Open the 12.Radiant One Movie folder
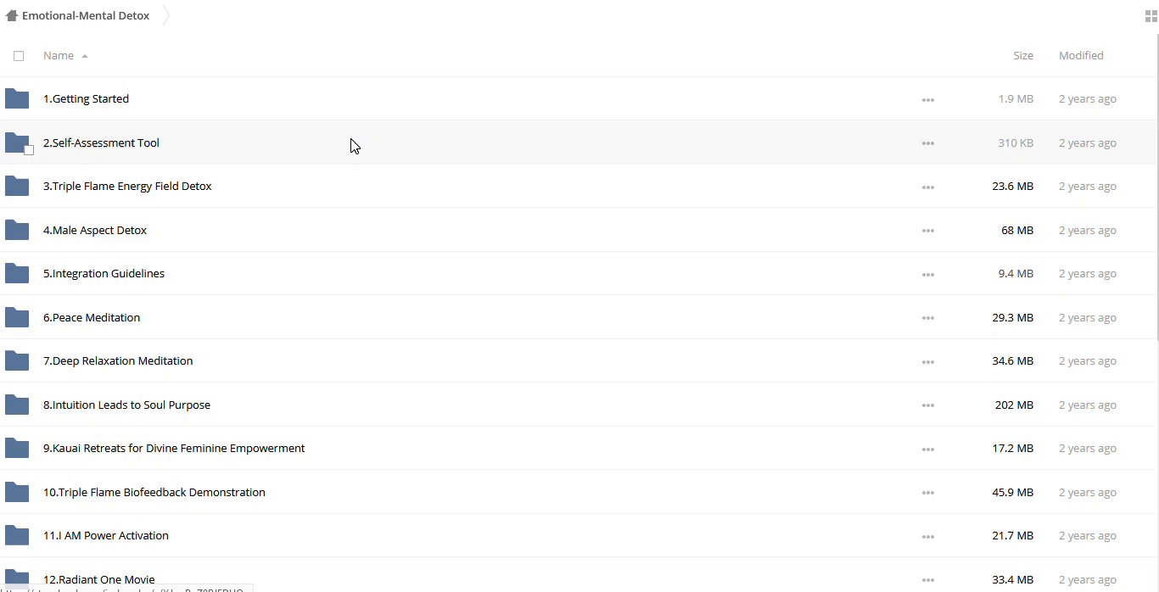Image resolution: width=1159 pixels, height=592 pixels. [x=98, y=580]
